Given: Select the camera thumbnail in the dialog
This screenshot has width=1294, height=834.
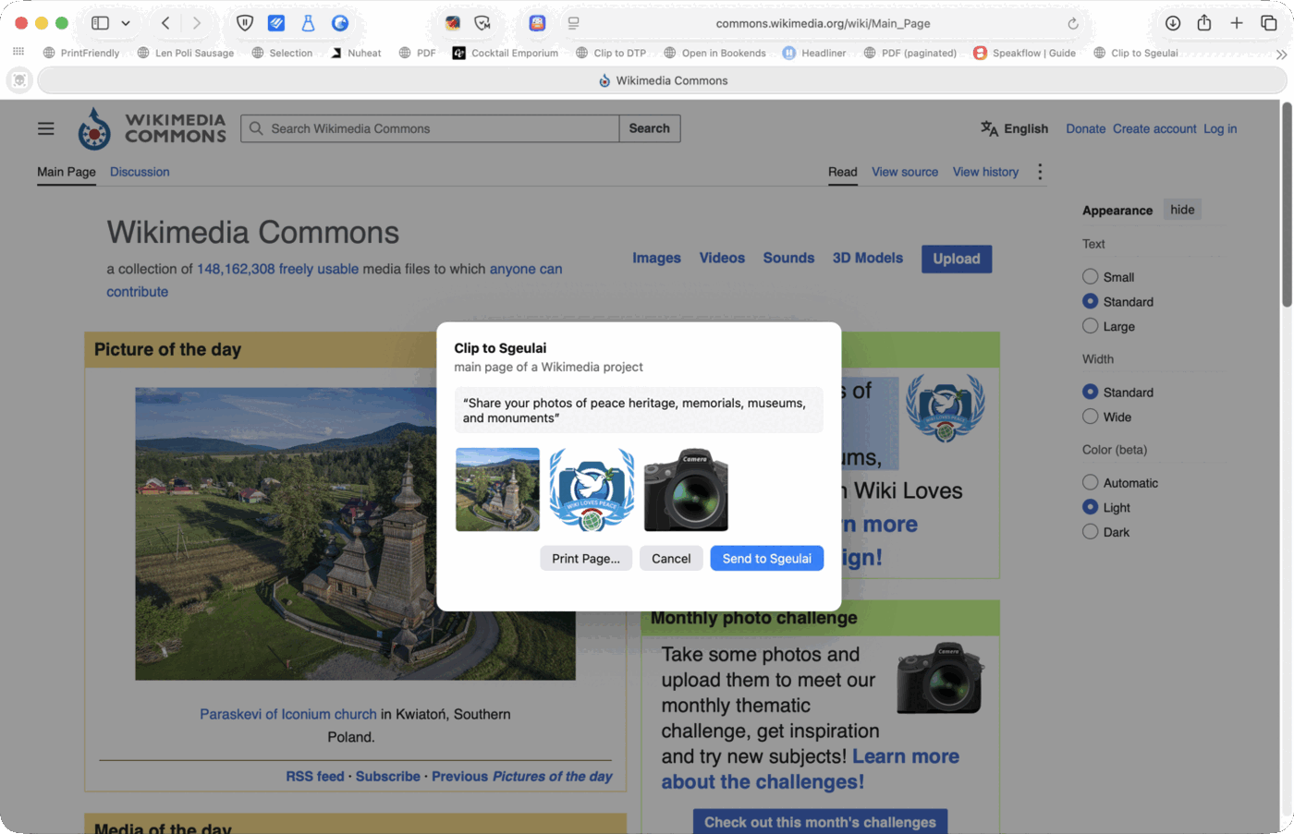Looking at the screenshot, I should pos(686,490).
